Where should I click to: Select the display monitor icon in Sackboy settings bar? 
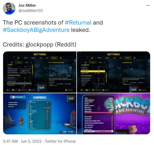click(x=16, y=97)
